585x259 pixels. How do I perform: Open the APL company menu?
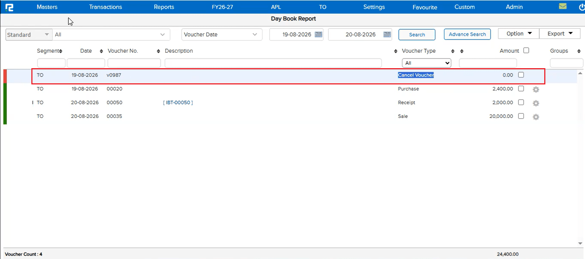(x=276, y=7)
